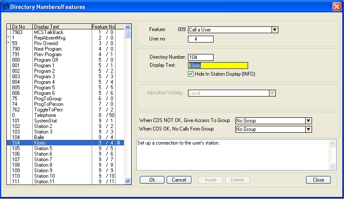Select the Program 2 row
344x199 pixels.
65,71
